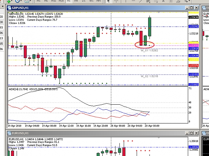Open the Indicators list (green plus icon)

[9, 1]
